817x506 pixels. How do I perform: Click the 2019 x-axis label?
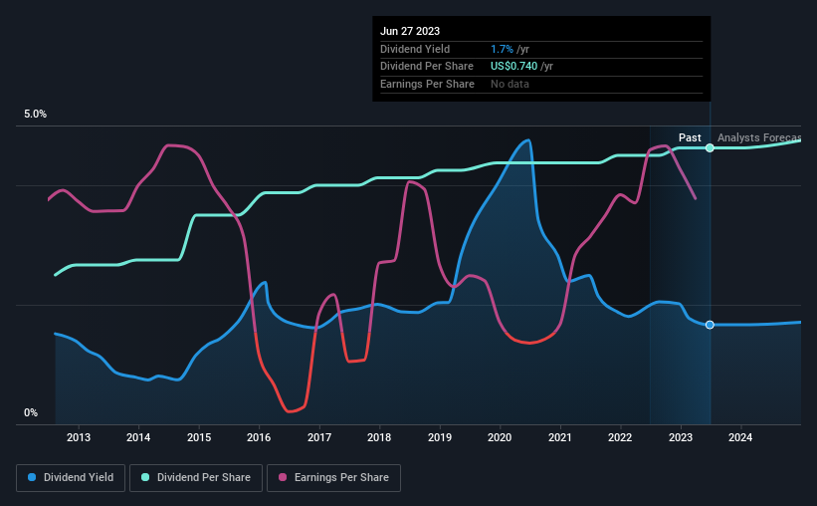[440, 437]
